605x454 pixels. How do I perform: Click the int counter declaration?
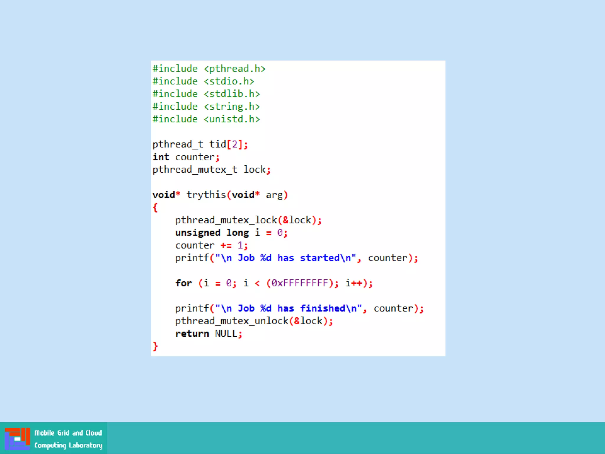(x=186, y=157)
